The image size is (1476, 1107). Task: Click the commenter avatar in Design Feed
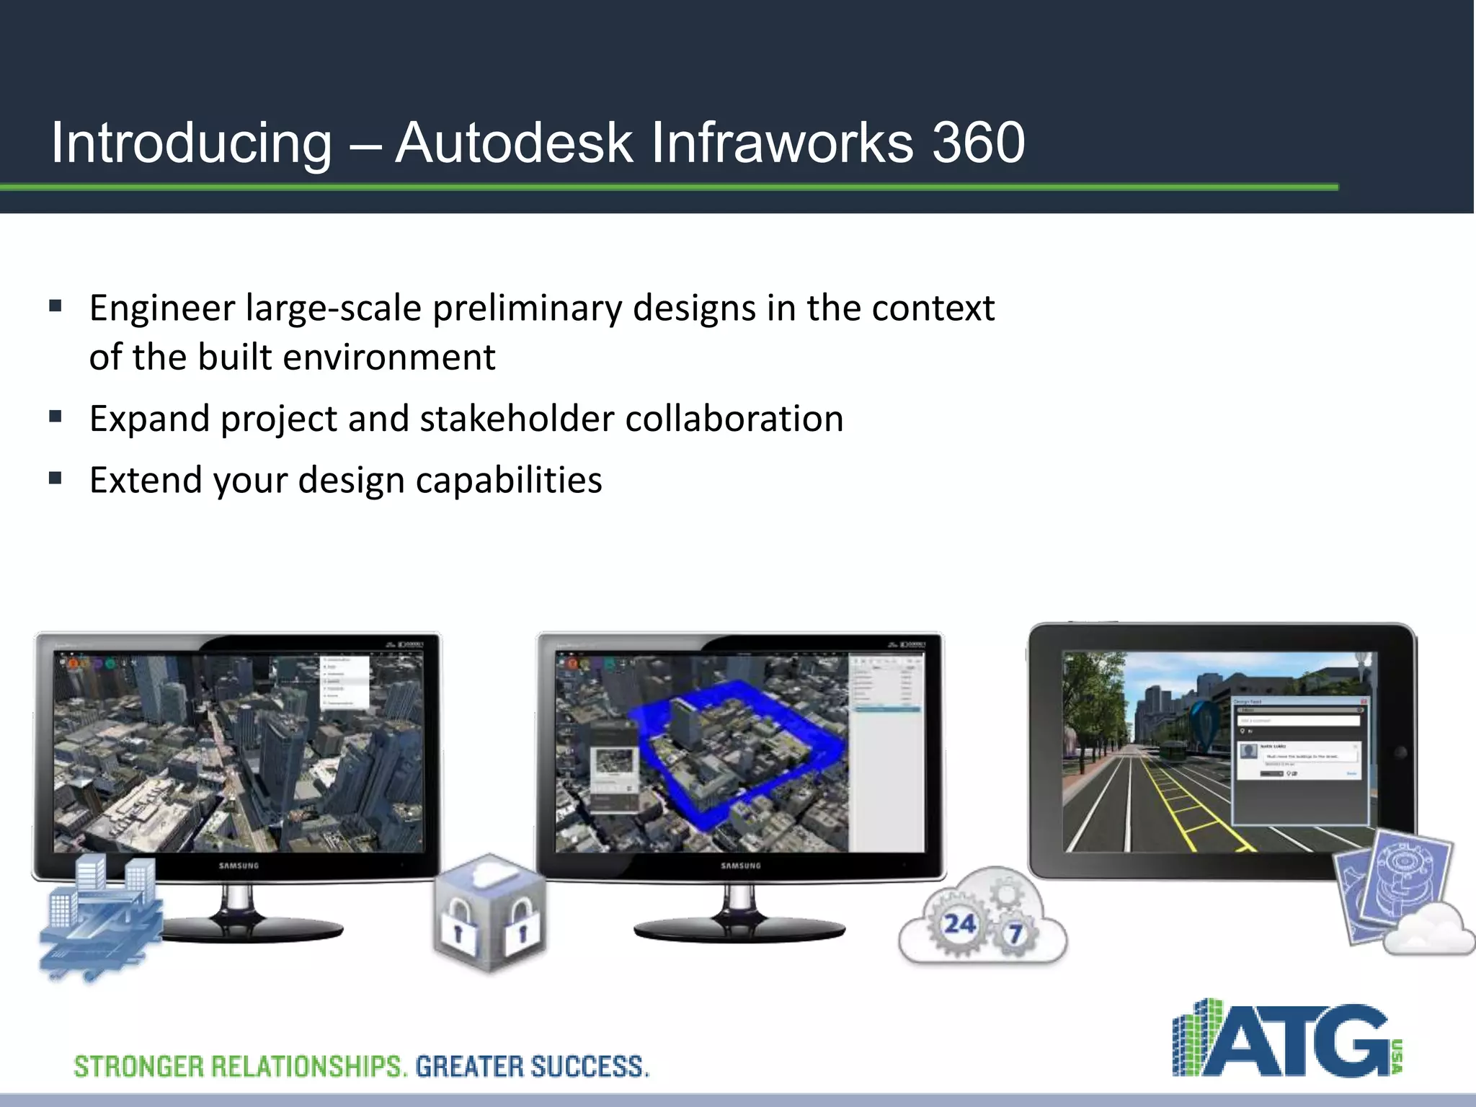point(1249,752)
